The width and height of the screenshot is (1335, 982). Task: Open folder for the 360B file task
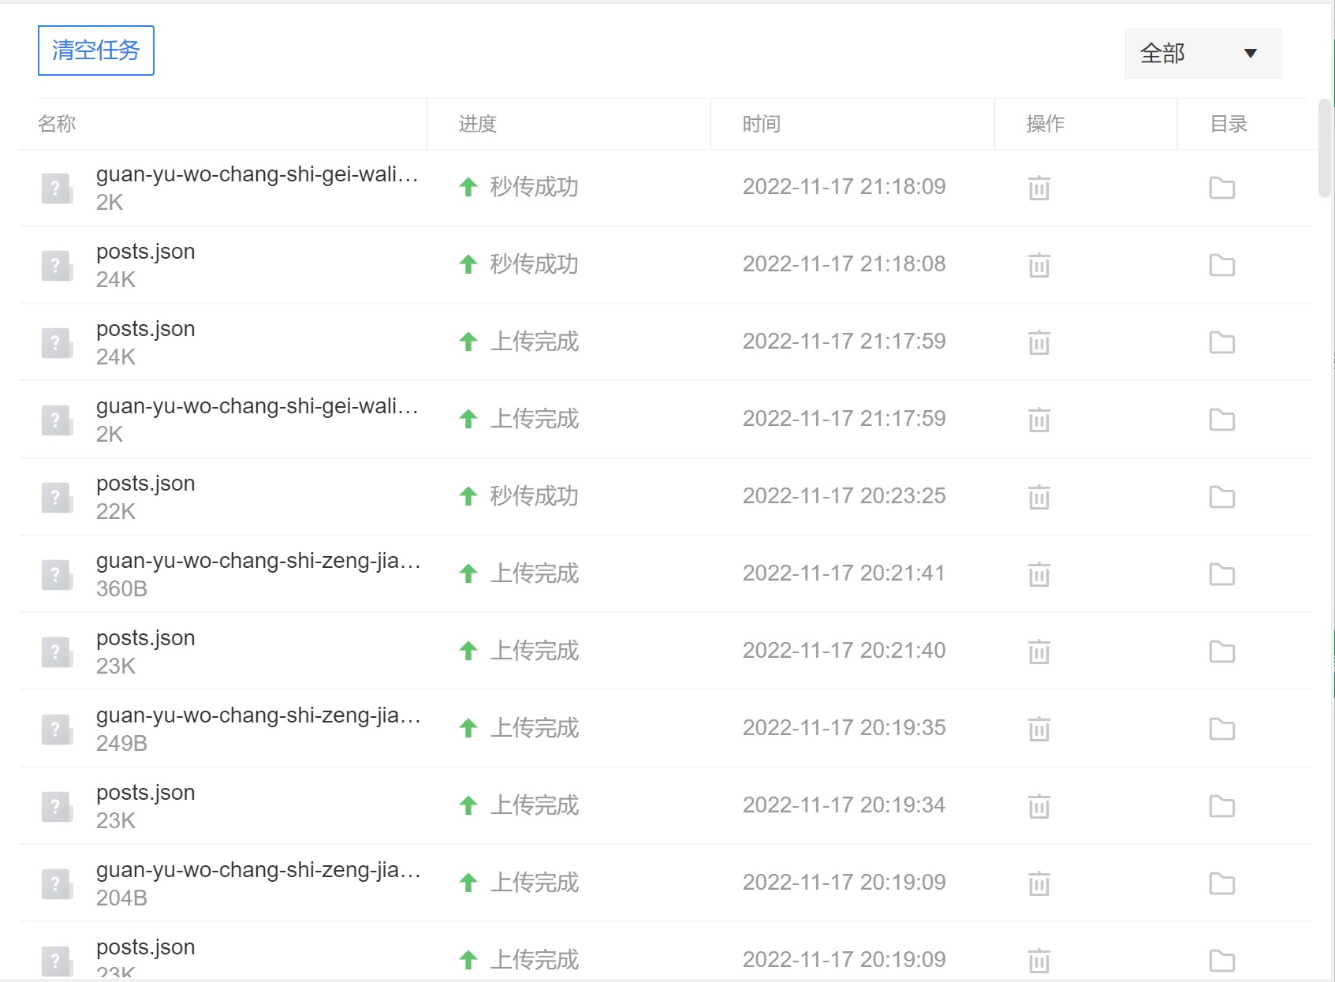[x=1221, y=574]
